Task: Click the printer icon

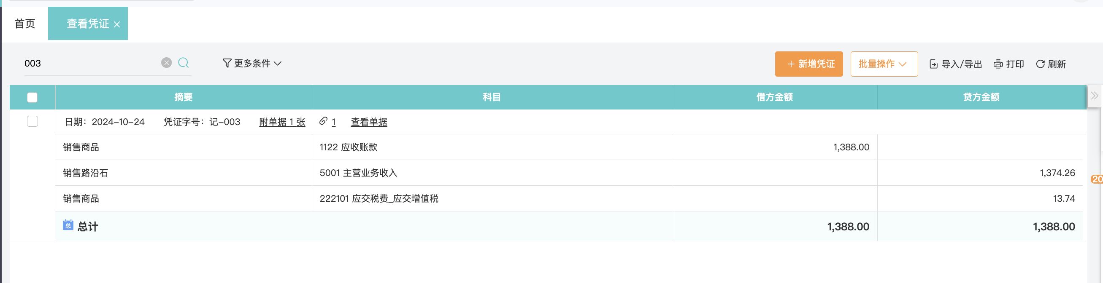Action: (x=998, y=64)
